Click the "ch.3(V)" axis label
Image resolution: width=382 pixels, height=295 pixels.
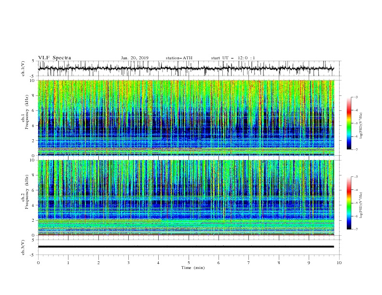click(23, 247)
